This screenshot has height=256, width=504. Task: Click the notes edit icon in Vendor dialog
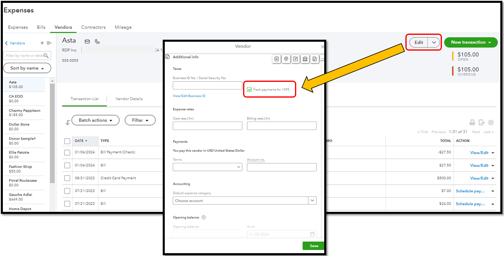(295, 59)
